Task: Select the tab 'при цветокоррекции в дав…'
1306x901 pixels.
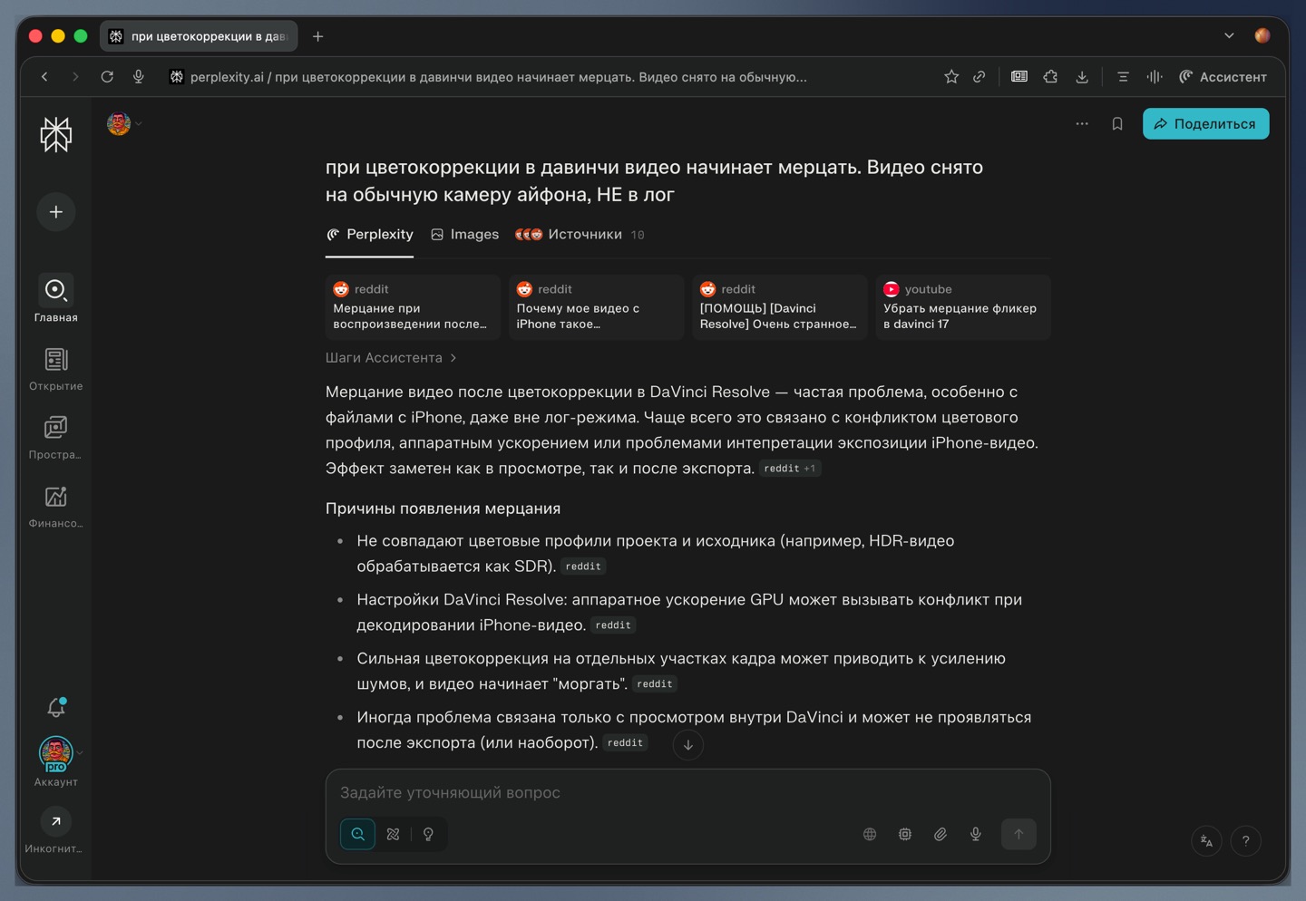Action: [x=199, y=36]
